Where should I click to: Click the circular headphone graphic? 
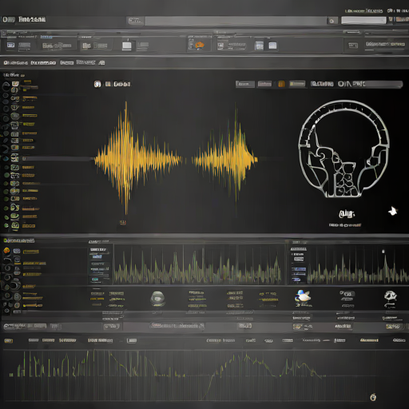coord(343,149)
